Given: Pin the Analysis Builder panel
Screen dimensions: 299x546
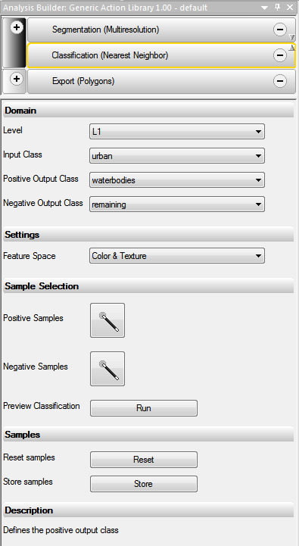Looking at the screenshot, I should click(x=277, y=7).
